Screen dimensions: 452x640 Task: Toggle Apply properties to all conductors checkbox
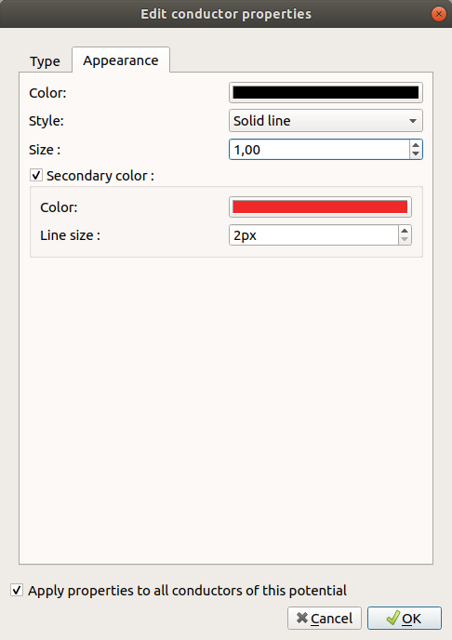[x=17, y=590]
